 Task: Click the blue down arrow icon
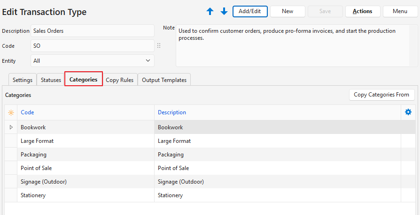click(224, 11)
